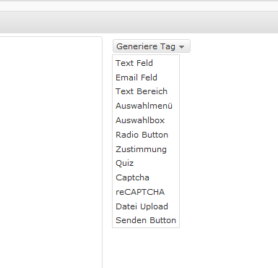
Task: Click the white strip at the top
Action: click(x=139, y=7)
